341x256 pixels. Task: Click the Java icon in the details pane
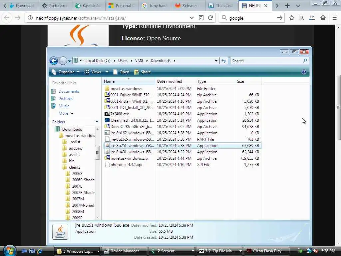click(x=60, y=232)
